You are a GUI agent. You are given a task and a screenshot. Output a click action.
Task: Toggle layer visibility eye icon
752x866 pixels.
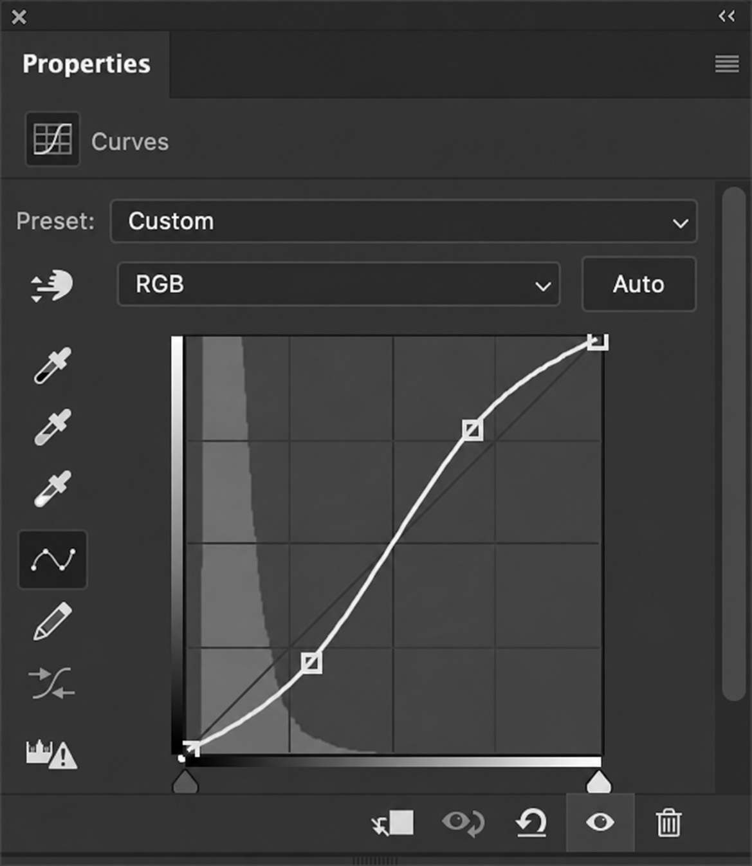pyautogui.click(x=600, y=822)
